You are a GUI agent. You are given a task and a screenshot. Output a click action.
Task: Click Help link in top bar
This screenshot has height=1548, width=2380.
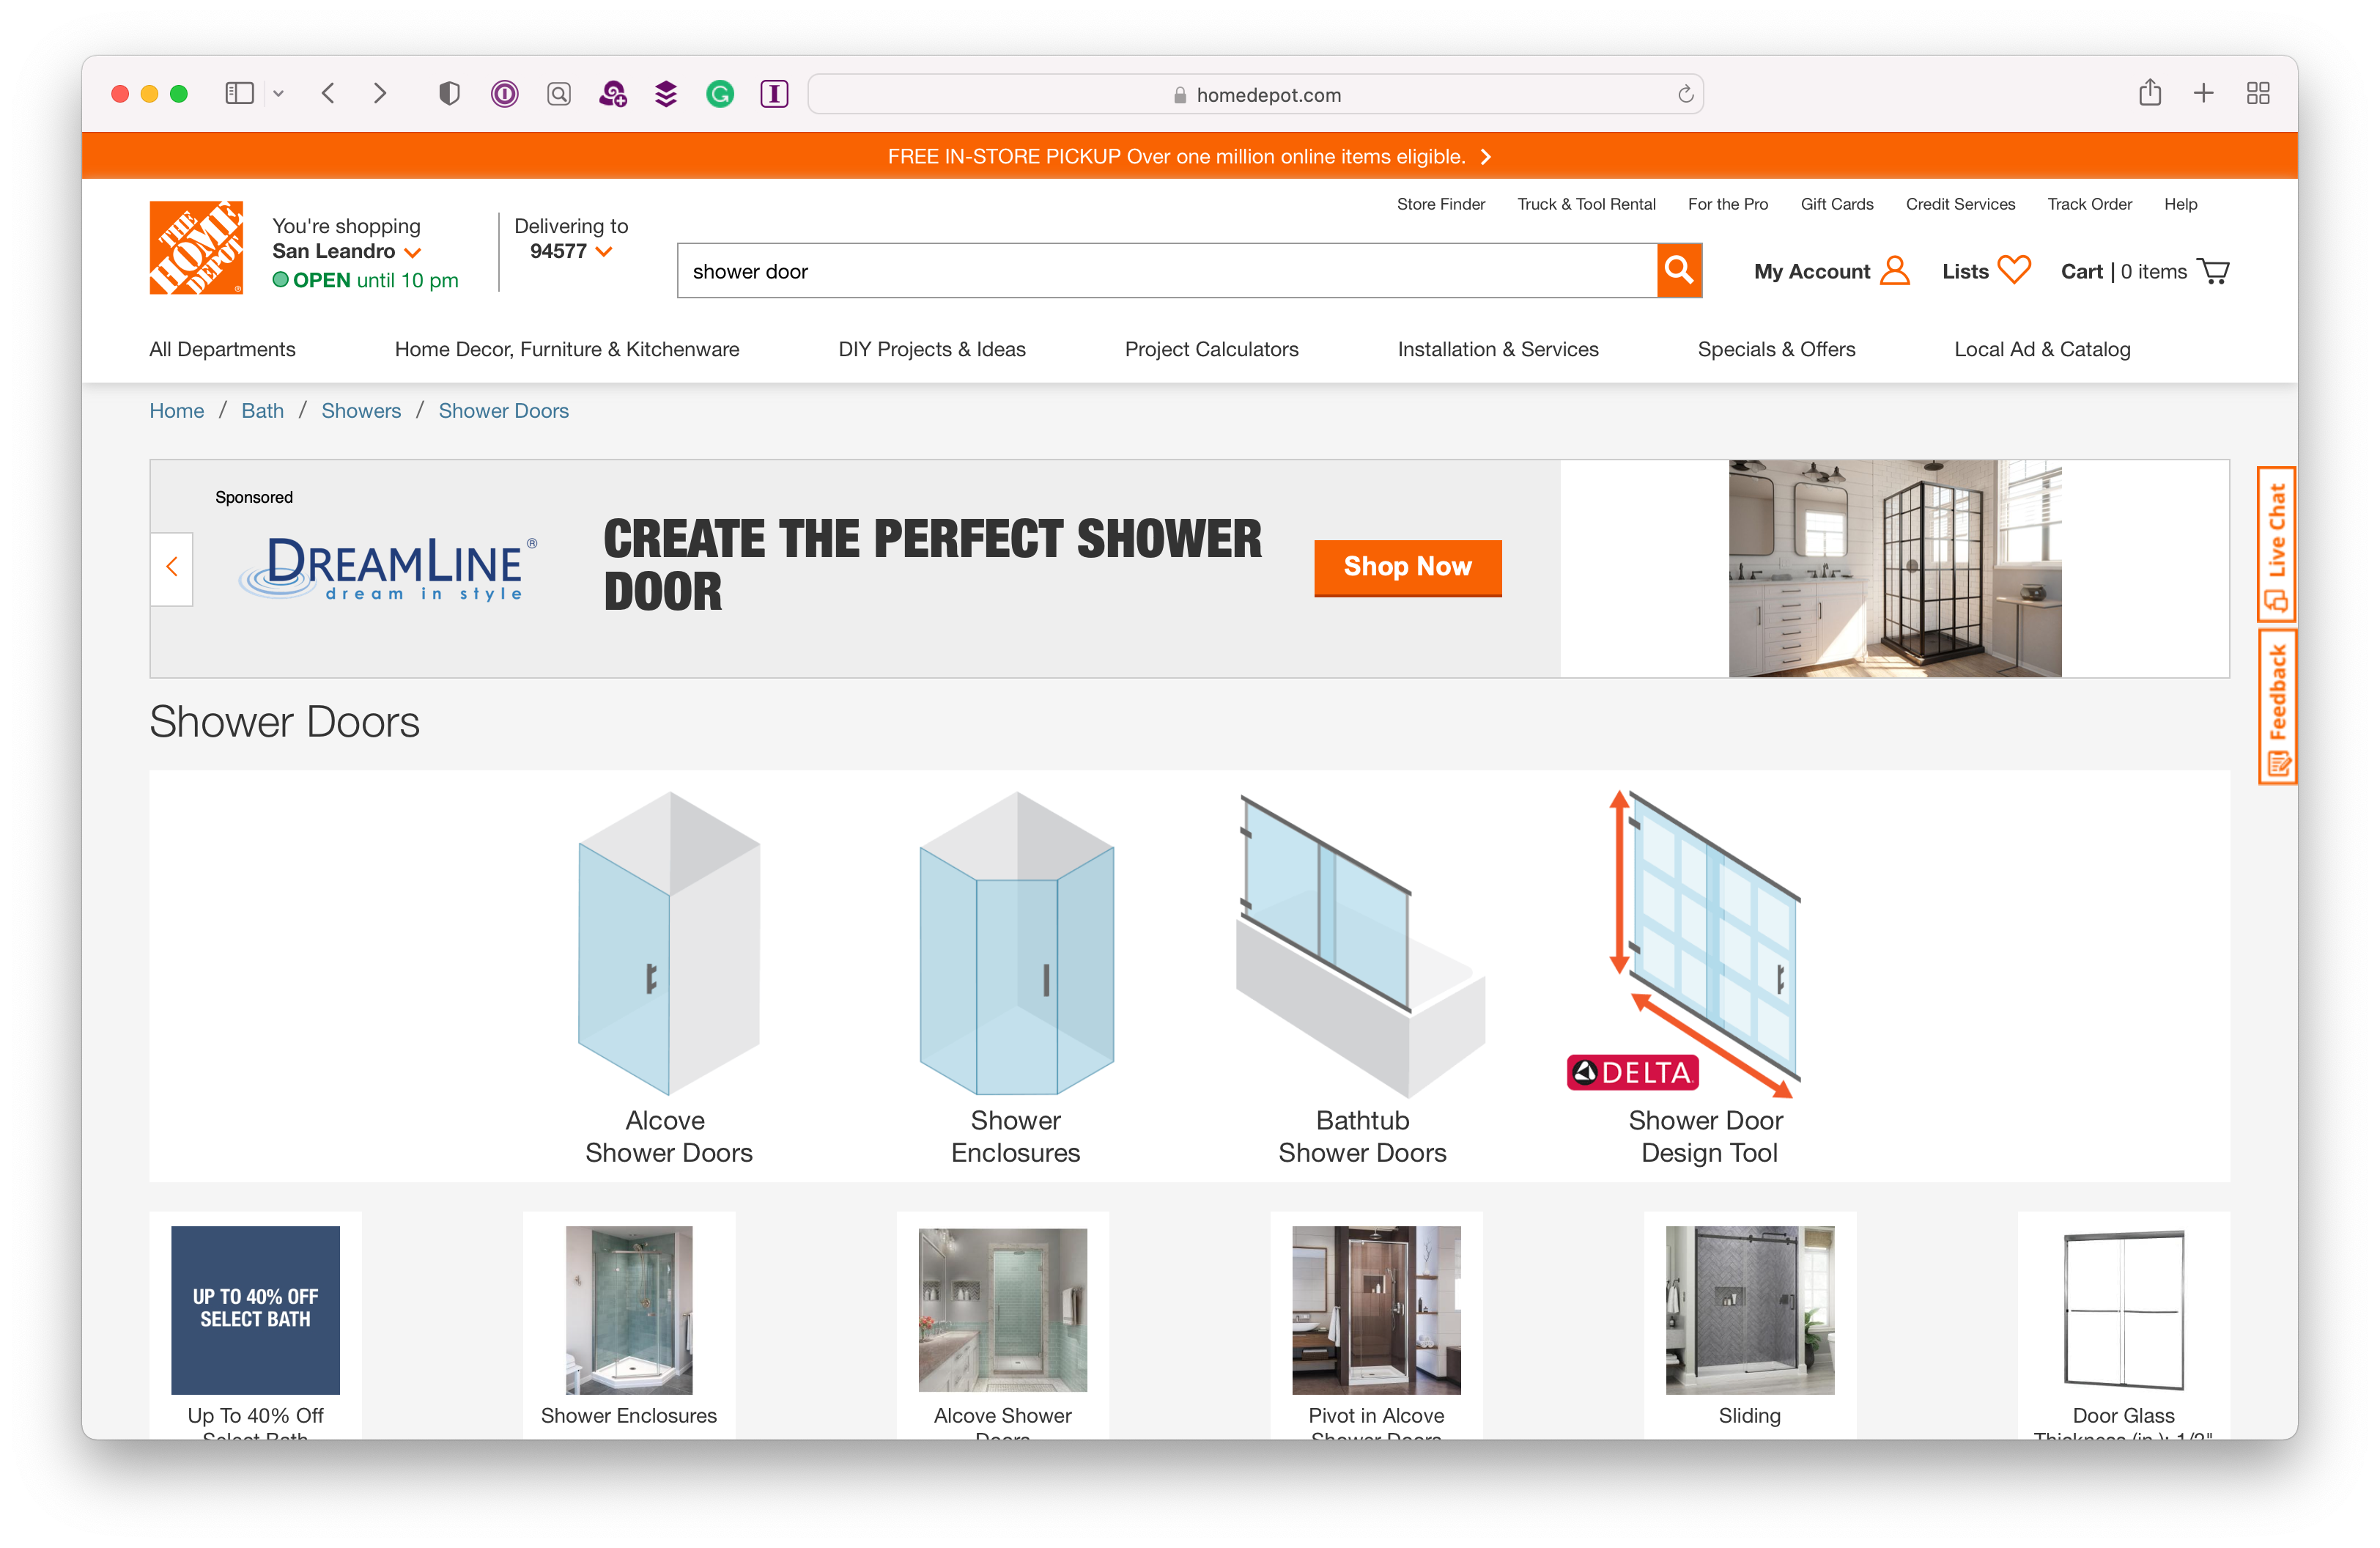coord(2180,204)
